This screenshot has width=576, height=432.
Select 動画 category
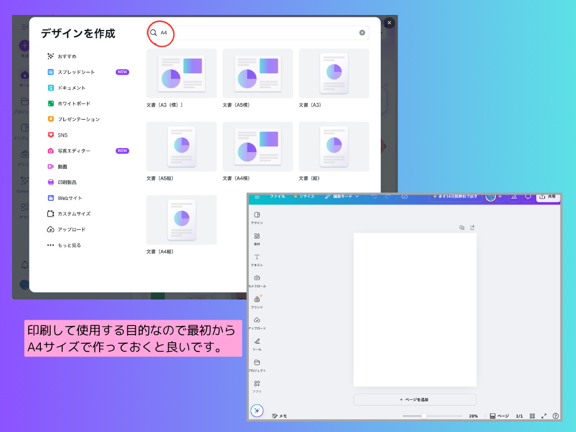pos(57,166)
